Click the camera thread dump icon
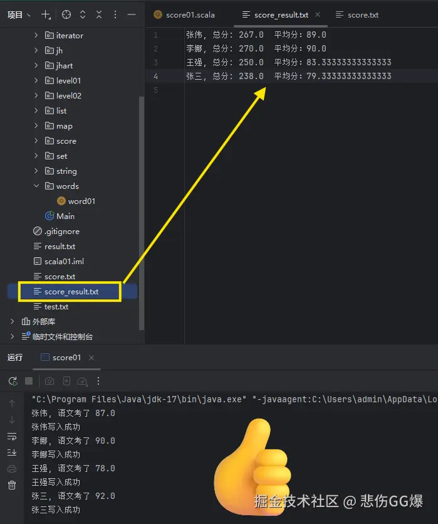This screenshot has width=438, height=524. point(50,381)
